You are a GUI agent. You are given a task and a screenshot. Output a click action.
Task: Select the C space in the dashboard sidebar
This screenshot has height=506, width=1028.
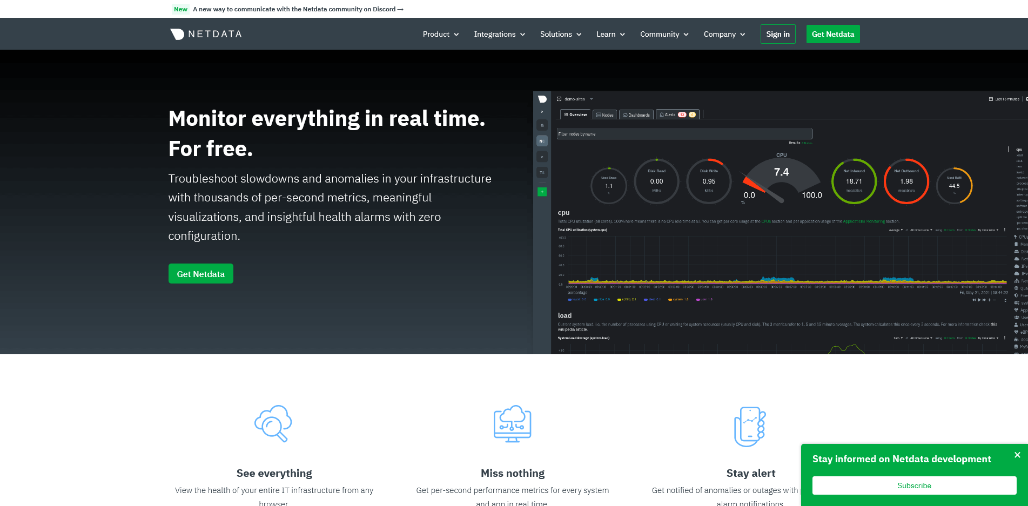click(x=542, y=157)
